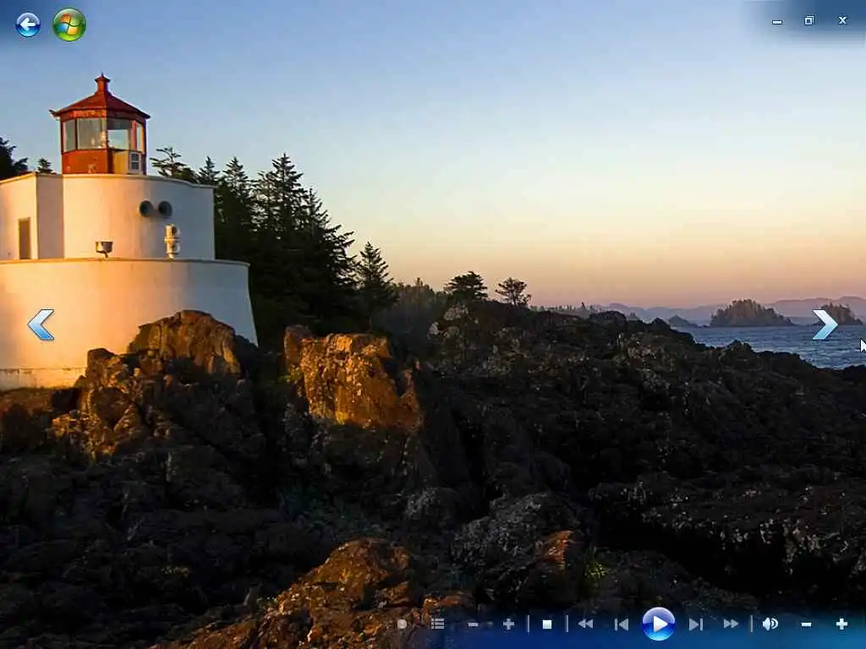Play the slideshow with the round play button

(658, 624)
